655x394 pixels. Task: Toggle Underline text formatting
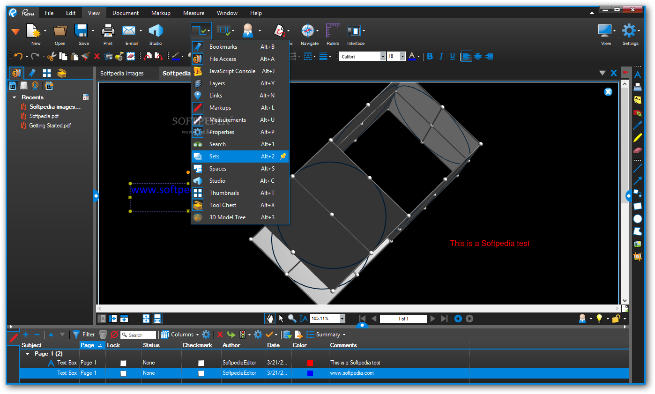click(453, 56)
